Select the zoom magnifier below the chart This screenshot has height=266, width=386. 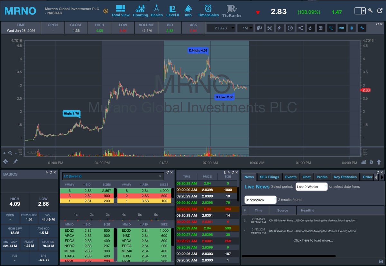click(x=10, y=153)
